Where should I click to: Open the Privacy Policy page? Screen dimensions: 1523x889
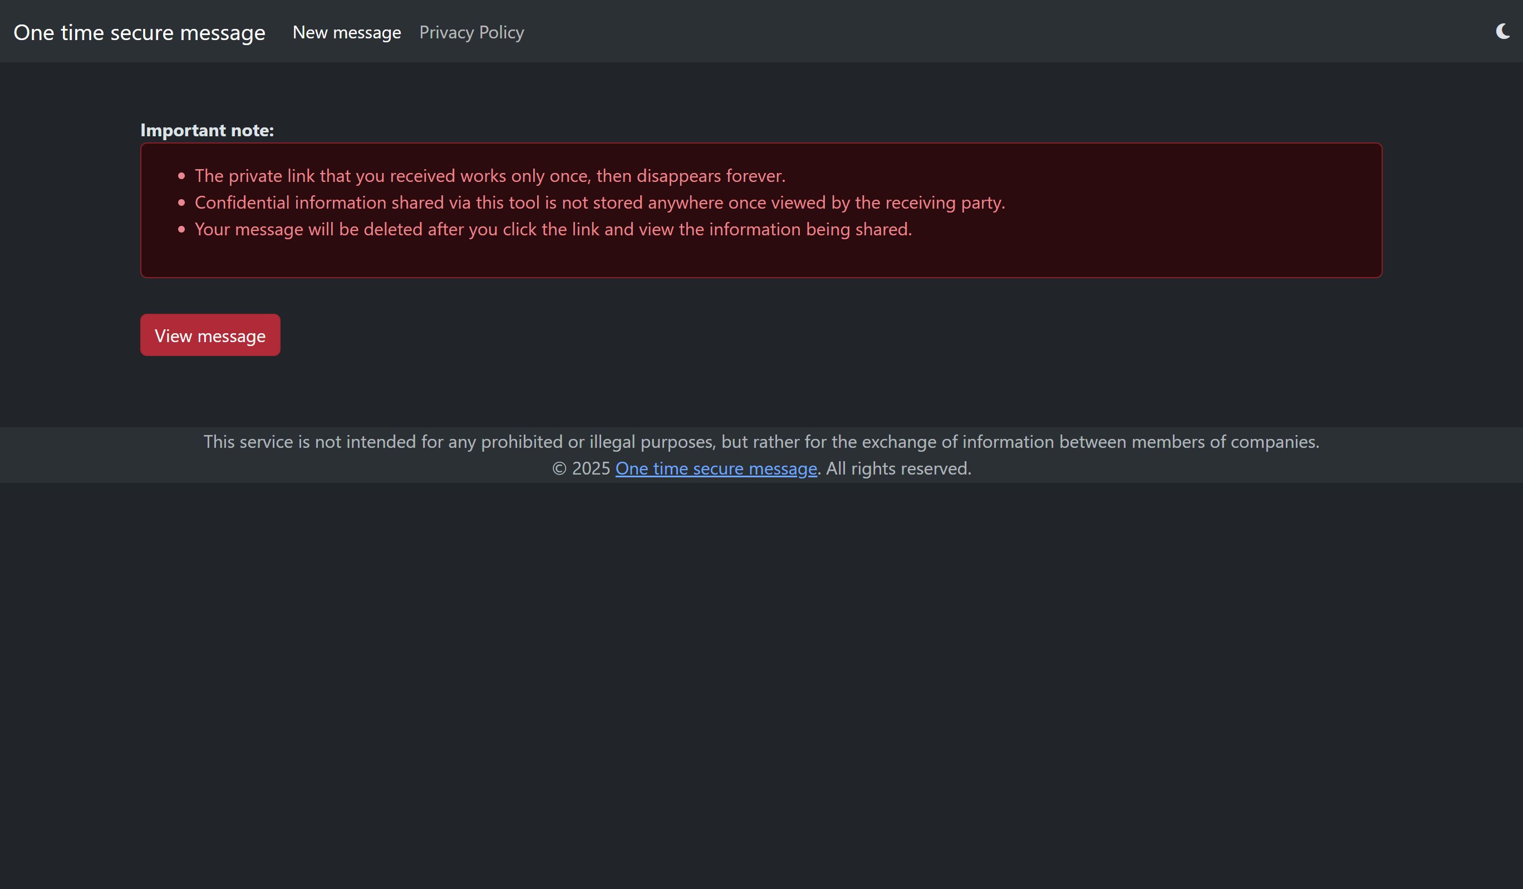click(471, 33)
